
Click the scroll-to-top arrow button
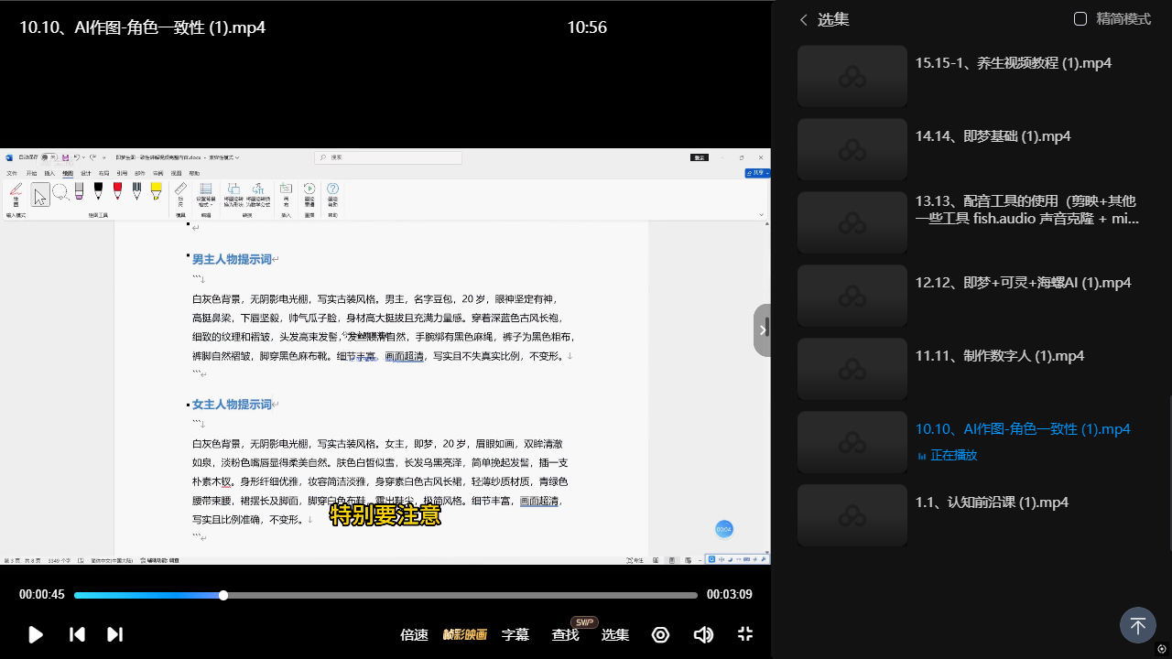click(x=1137, y=626)
